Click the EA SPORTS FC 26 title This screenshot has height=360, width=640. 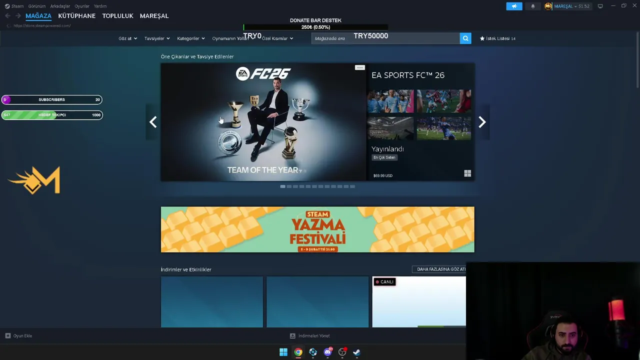pyautogui.click(x=408, y=75)
